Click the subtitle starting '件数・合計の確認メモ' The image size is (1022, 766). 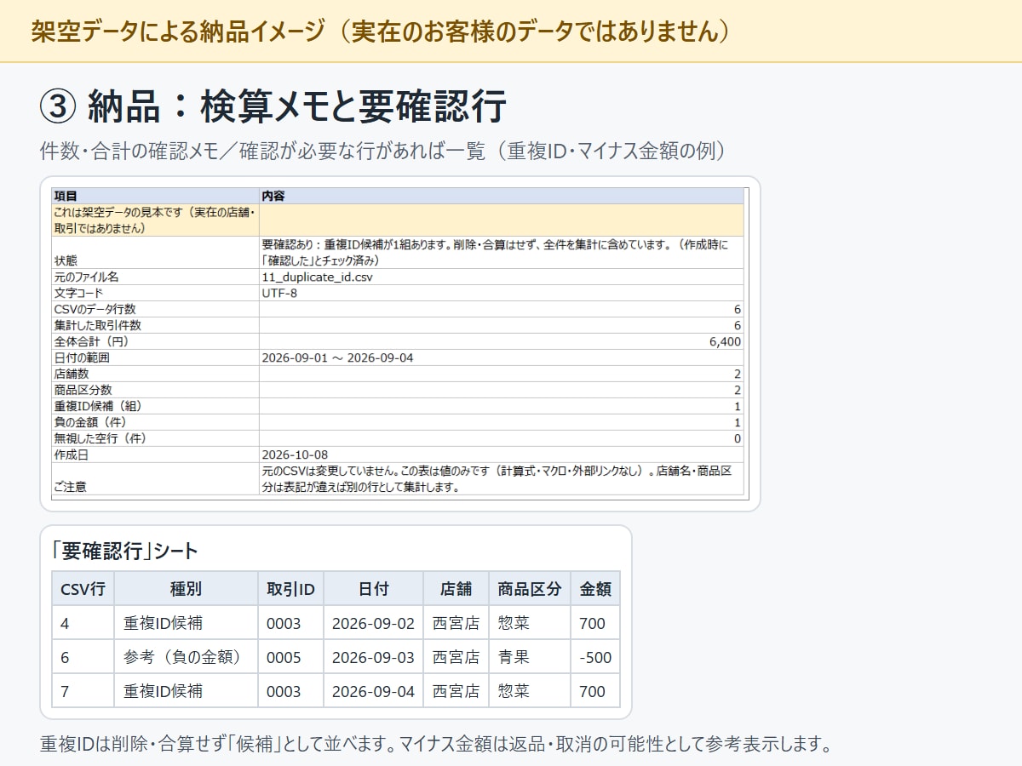coord(384,151)
